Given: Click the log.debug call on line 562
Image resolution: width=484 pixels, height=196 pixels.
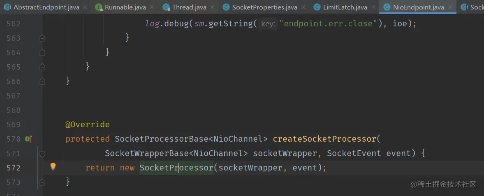Looking at the screenshot, I should point(167,24).
